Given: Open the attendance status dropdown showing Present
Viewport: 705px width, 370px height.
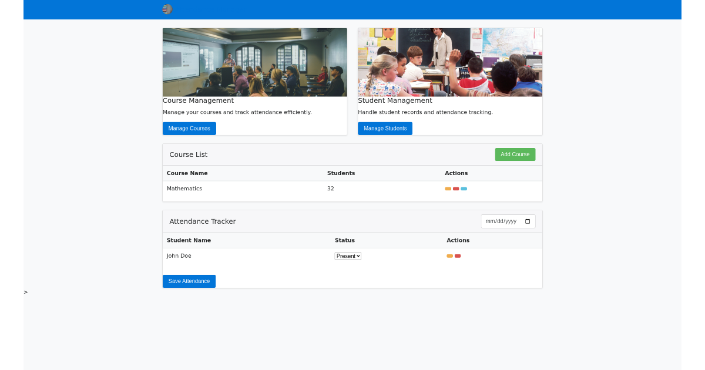Looking at the screenshot, I should [347, 255].
